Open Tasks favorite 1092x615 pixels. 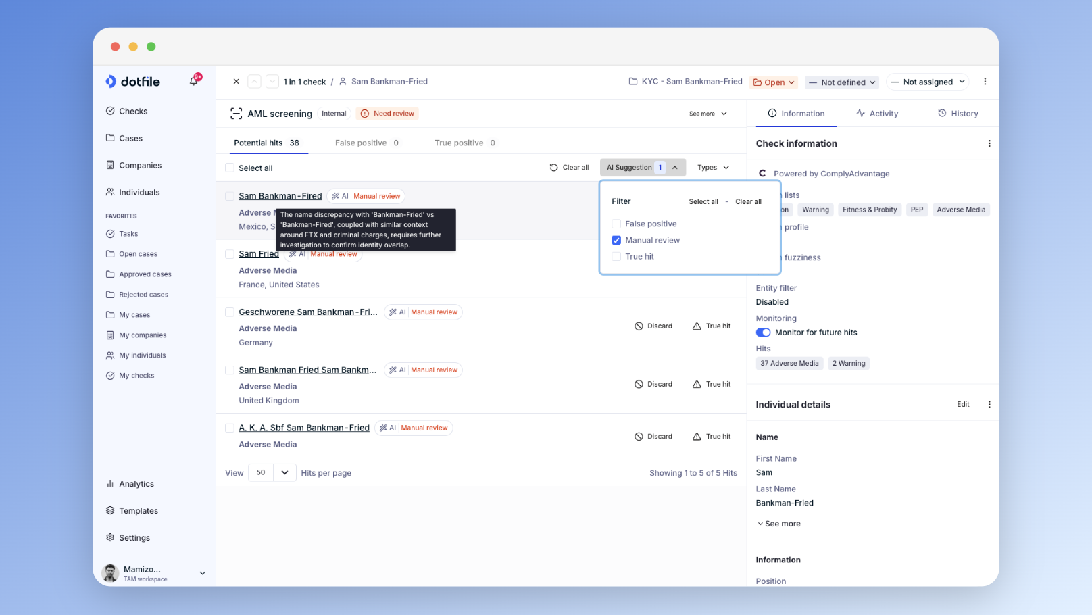point(122,234)
